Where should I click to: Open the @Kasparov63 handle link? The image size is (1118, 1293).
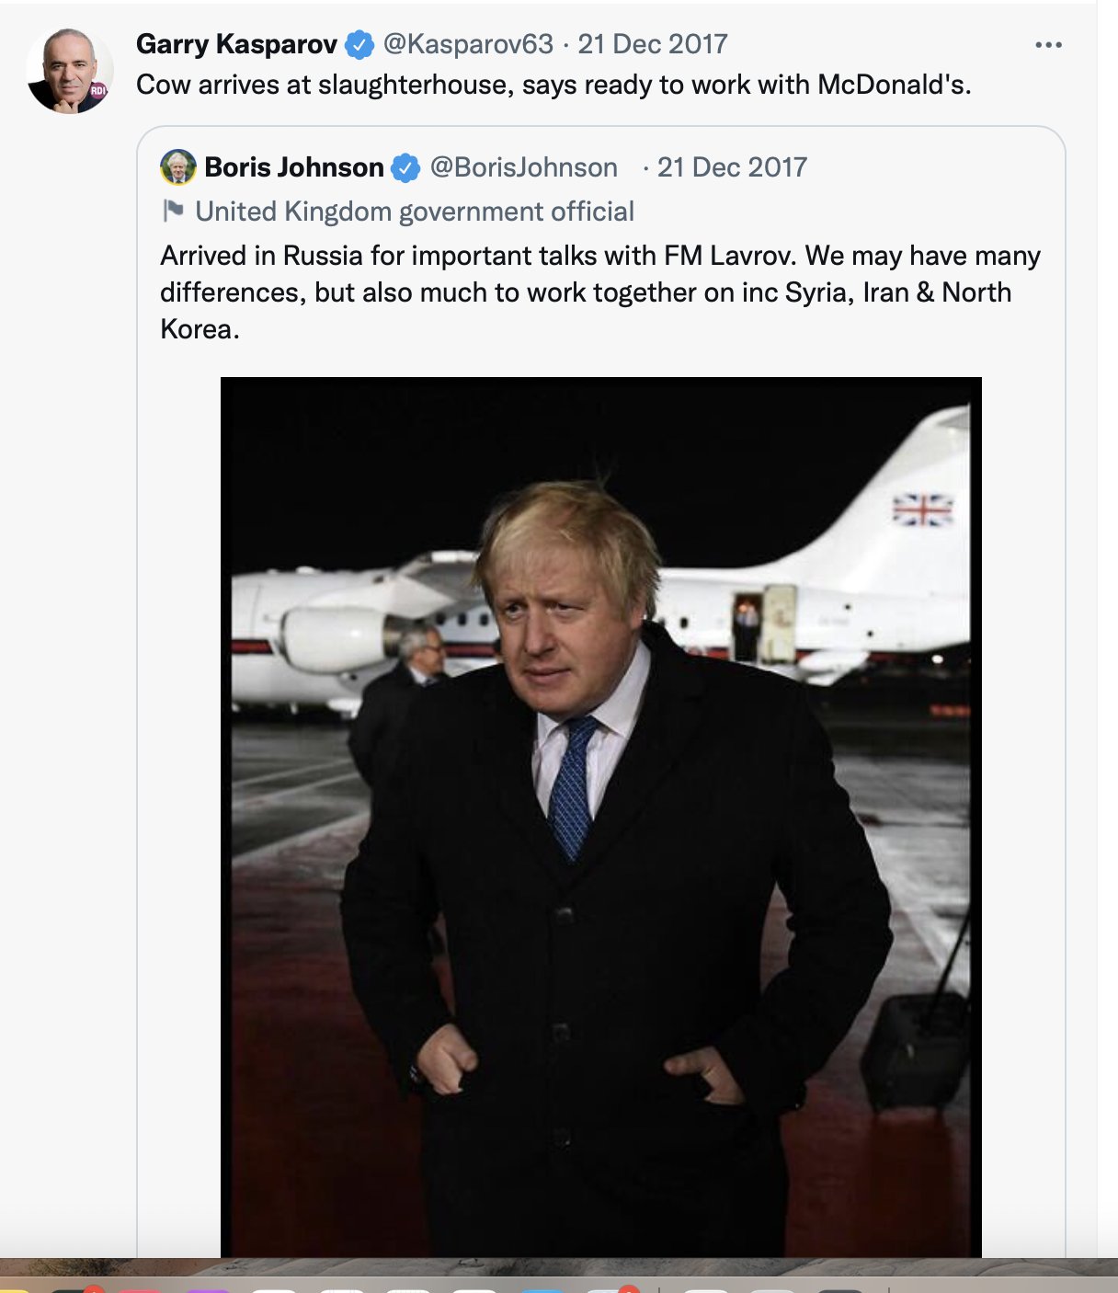(x=468, y=44)
